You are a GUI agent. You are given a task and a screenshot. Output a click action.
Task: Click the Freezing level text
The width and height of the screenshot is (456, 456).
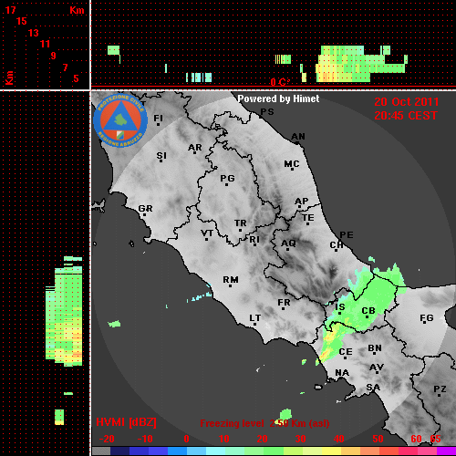(x=232, y=423)
